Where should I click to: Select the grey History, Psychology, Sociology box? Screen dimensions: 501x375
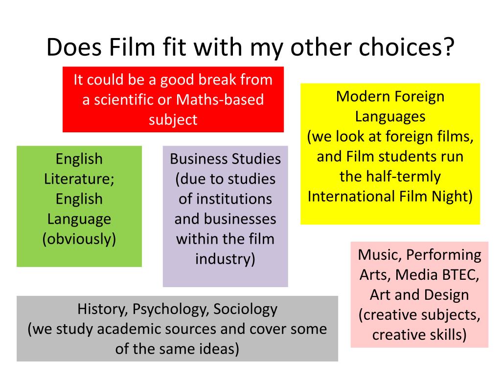177,329
